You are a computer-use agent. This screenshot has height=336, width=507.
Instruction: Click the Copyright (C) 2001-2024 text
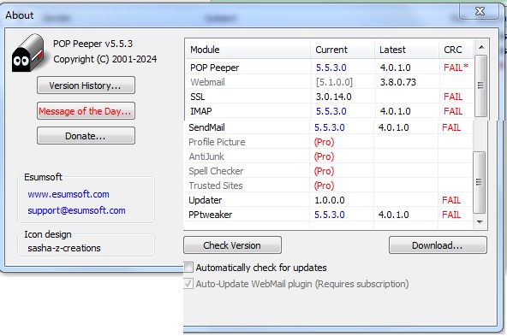[x=105, y=59]
